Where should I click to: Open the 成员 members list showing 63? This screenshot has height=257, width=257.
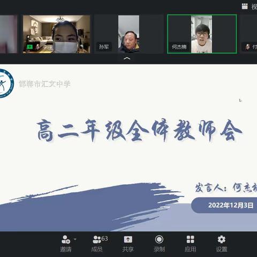click(99, 244)
